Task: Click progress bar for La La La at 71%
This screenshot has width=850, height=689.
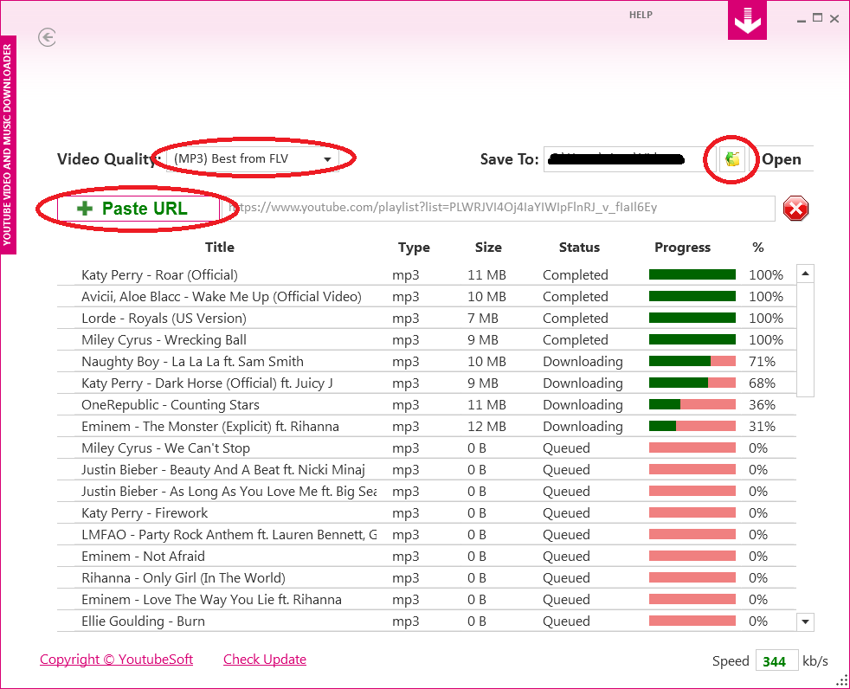Action: [692, 361]
